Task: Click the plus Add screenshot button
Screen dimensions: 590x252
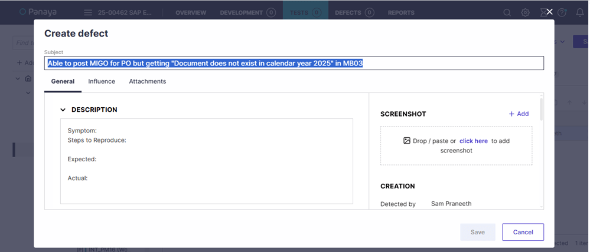Action: (x=519, y=114)
